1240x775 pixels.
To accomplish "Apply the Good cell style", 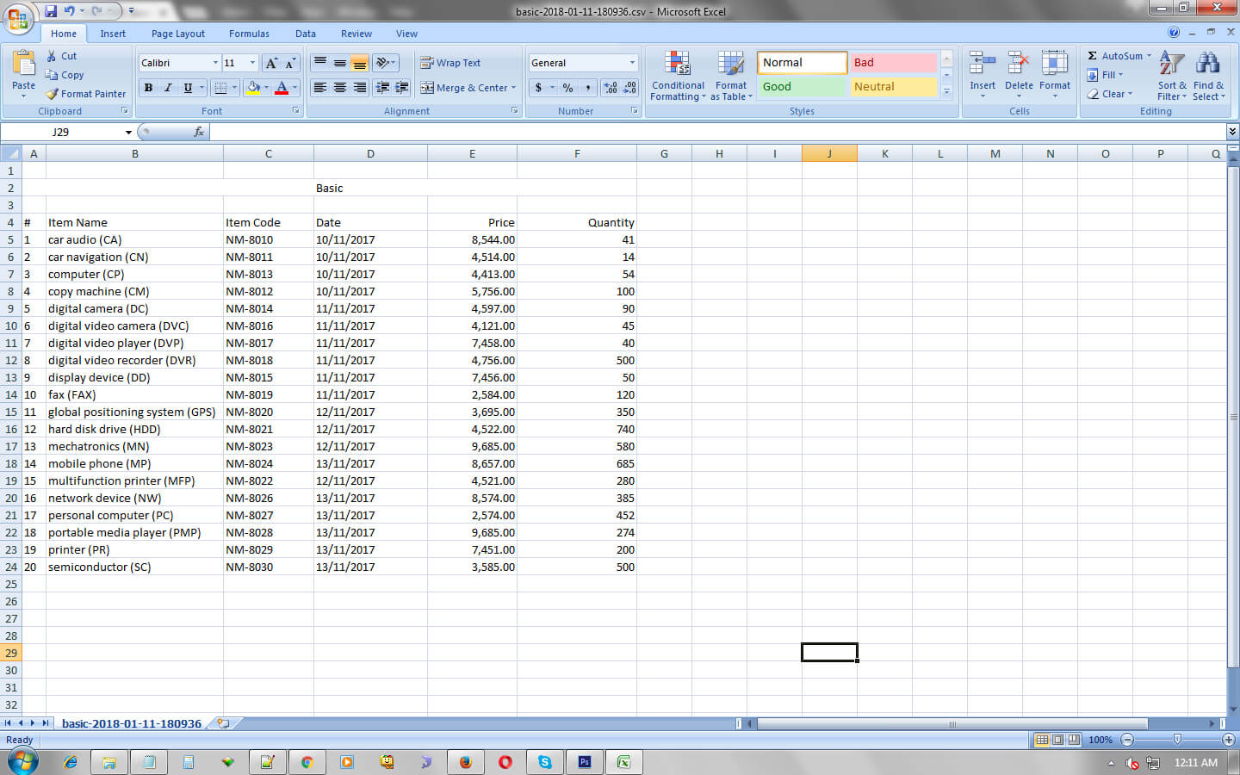I will click(802, 87).
